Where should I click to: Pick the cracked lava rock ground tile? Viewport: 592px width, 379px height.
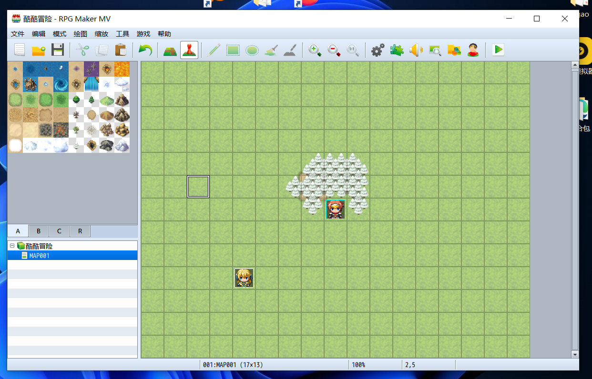pyautogui.click(x=61, y=130)
